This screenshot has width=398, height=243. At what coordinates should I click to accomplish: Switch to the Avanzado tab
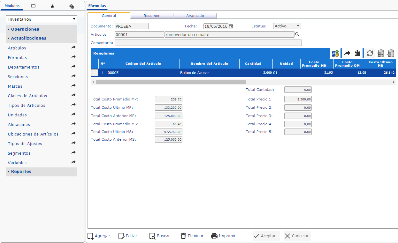(195, 16)
